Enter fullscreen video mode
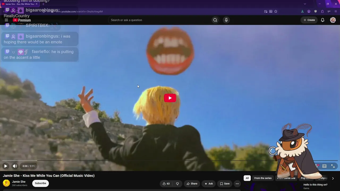 tap(333, 166)
